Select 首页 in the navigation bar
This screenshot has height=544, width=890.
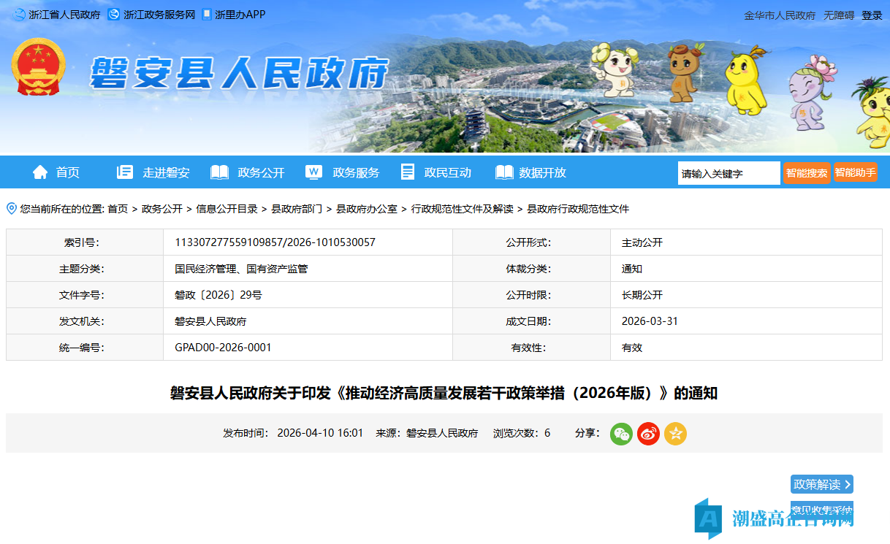click(x=67, y=172)
